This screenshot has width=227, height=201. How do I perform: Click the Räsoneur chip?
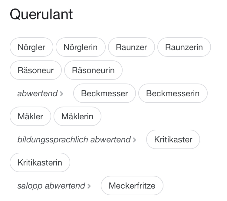(x=36, y=70)
